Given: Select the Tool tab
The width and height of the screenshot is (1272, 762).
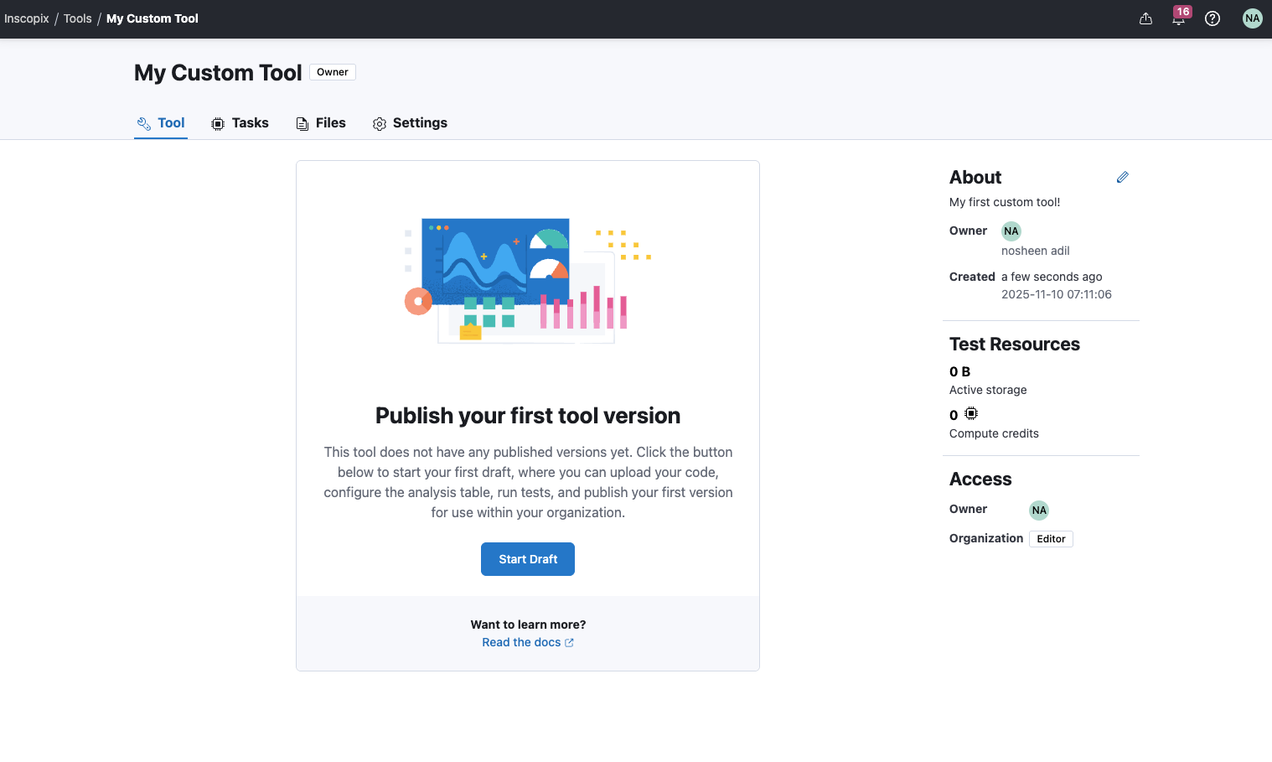Looking at the screenshot, I should (x=161, y=123).
